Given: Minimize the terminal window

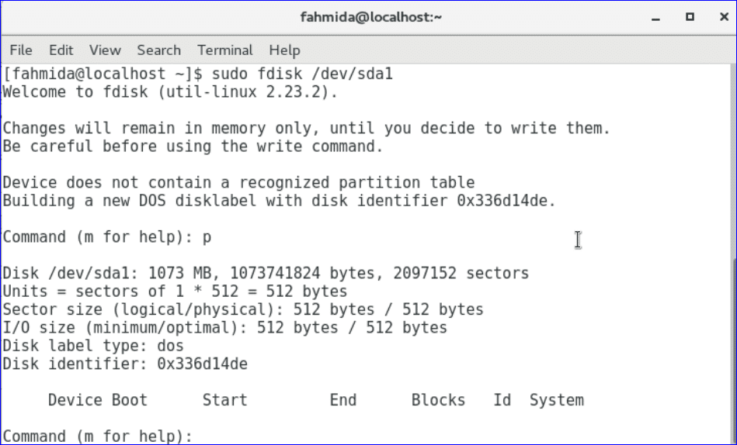Looking at the screenshot, I should point(657,17).
